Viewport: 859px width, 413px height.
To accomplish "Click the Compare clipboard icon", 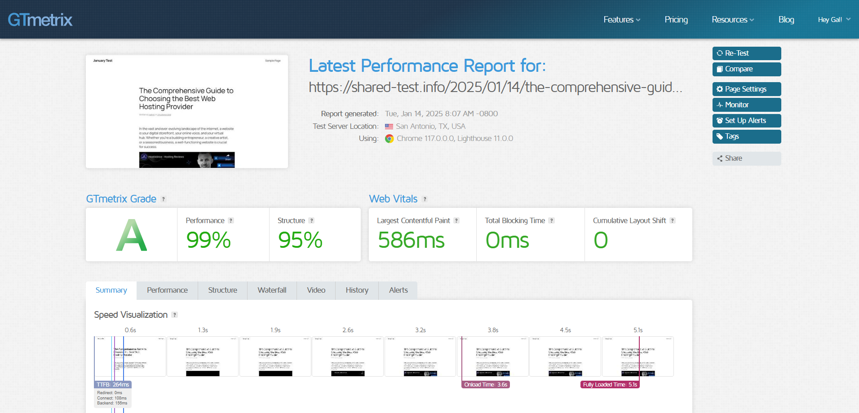I will (720, 69).
